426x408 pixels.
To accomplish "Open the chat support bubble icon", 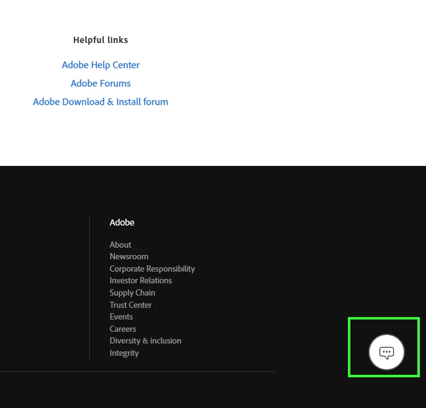I will click(x=386, y=352).
